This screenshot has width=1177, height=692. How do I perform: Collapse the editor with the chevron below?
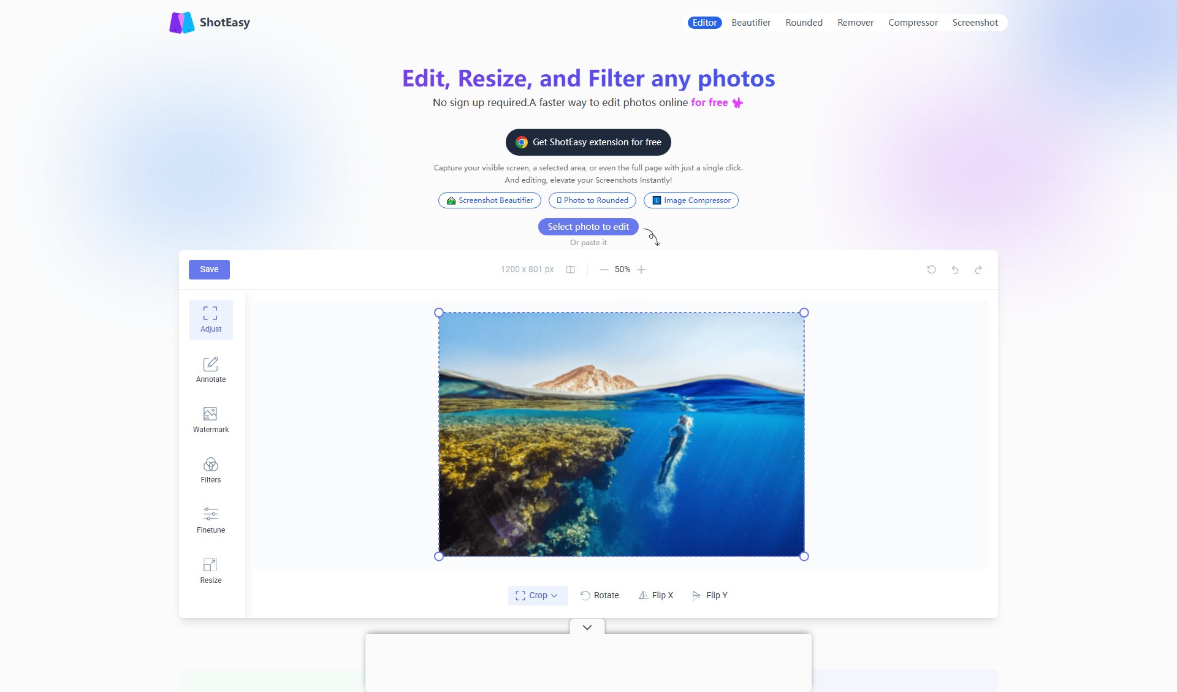[587, 626]
